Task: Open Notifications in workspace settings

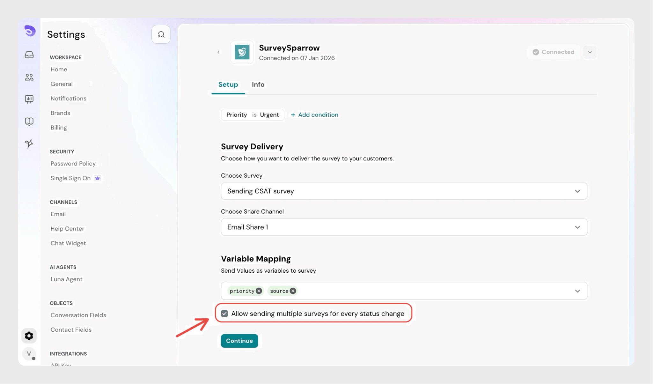Action: point(68,99)
